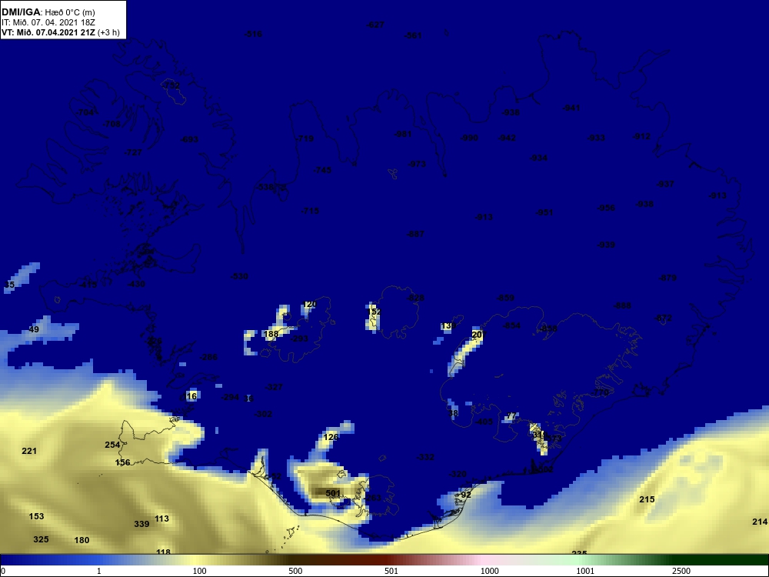Click the map value -937
The height and width of the screenshot is (577, 769).
click(x=665, y=184)
